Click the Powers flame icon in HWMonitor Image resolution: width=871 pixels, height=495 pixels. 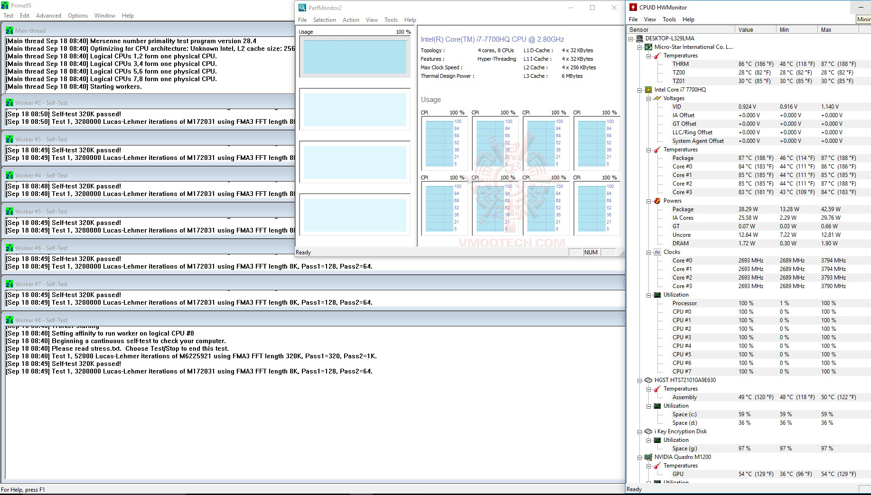pyautogui.click(x=657, y=201)
